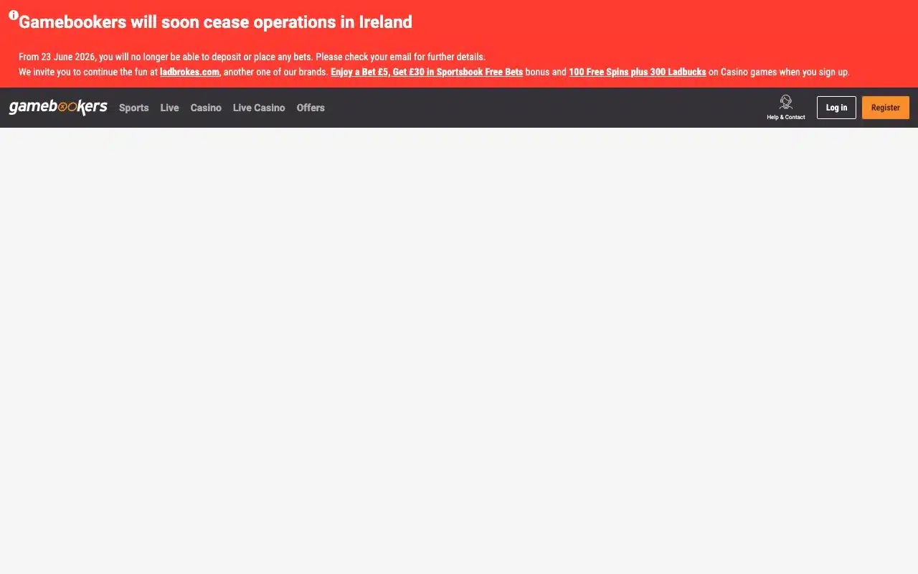The image size is (918, 574).
Task: Go to the Live section
Action: click(x=170, y=108)
